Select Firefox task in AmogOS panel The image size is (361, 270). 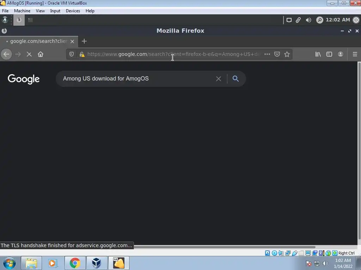pyautogui.click(x=19, y=20)
